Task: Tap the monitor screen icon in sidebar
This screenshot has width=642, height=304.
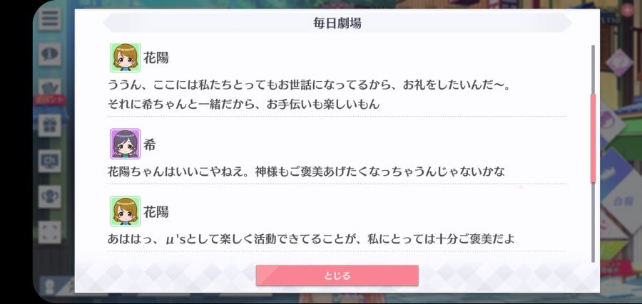Action: (49, 161)
